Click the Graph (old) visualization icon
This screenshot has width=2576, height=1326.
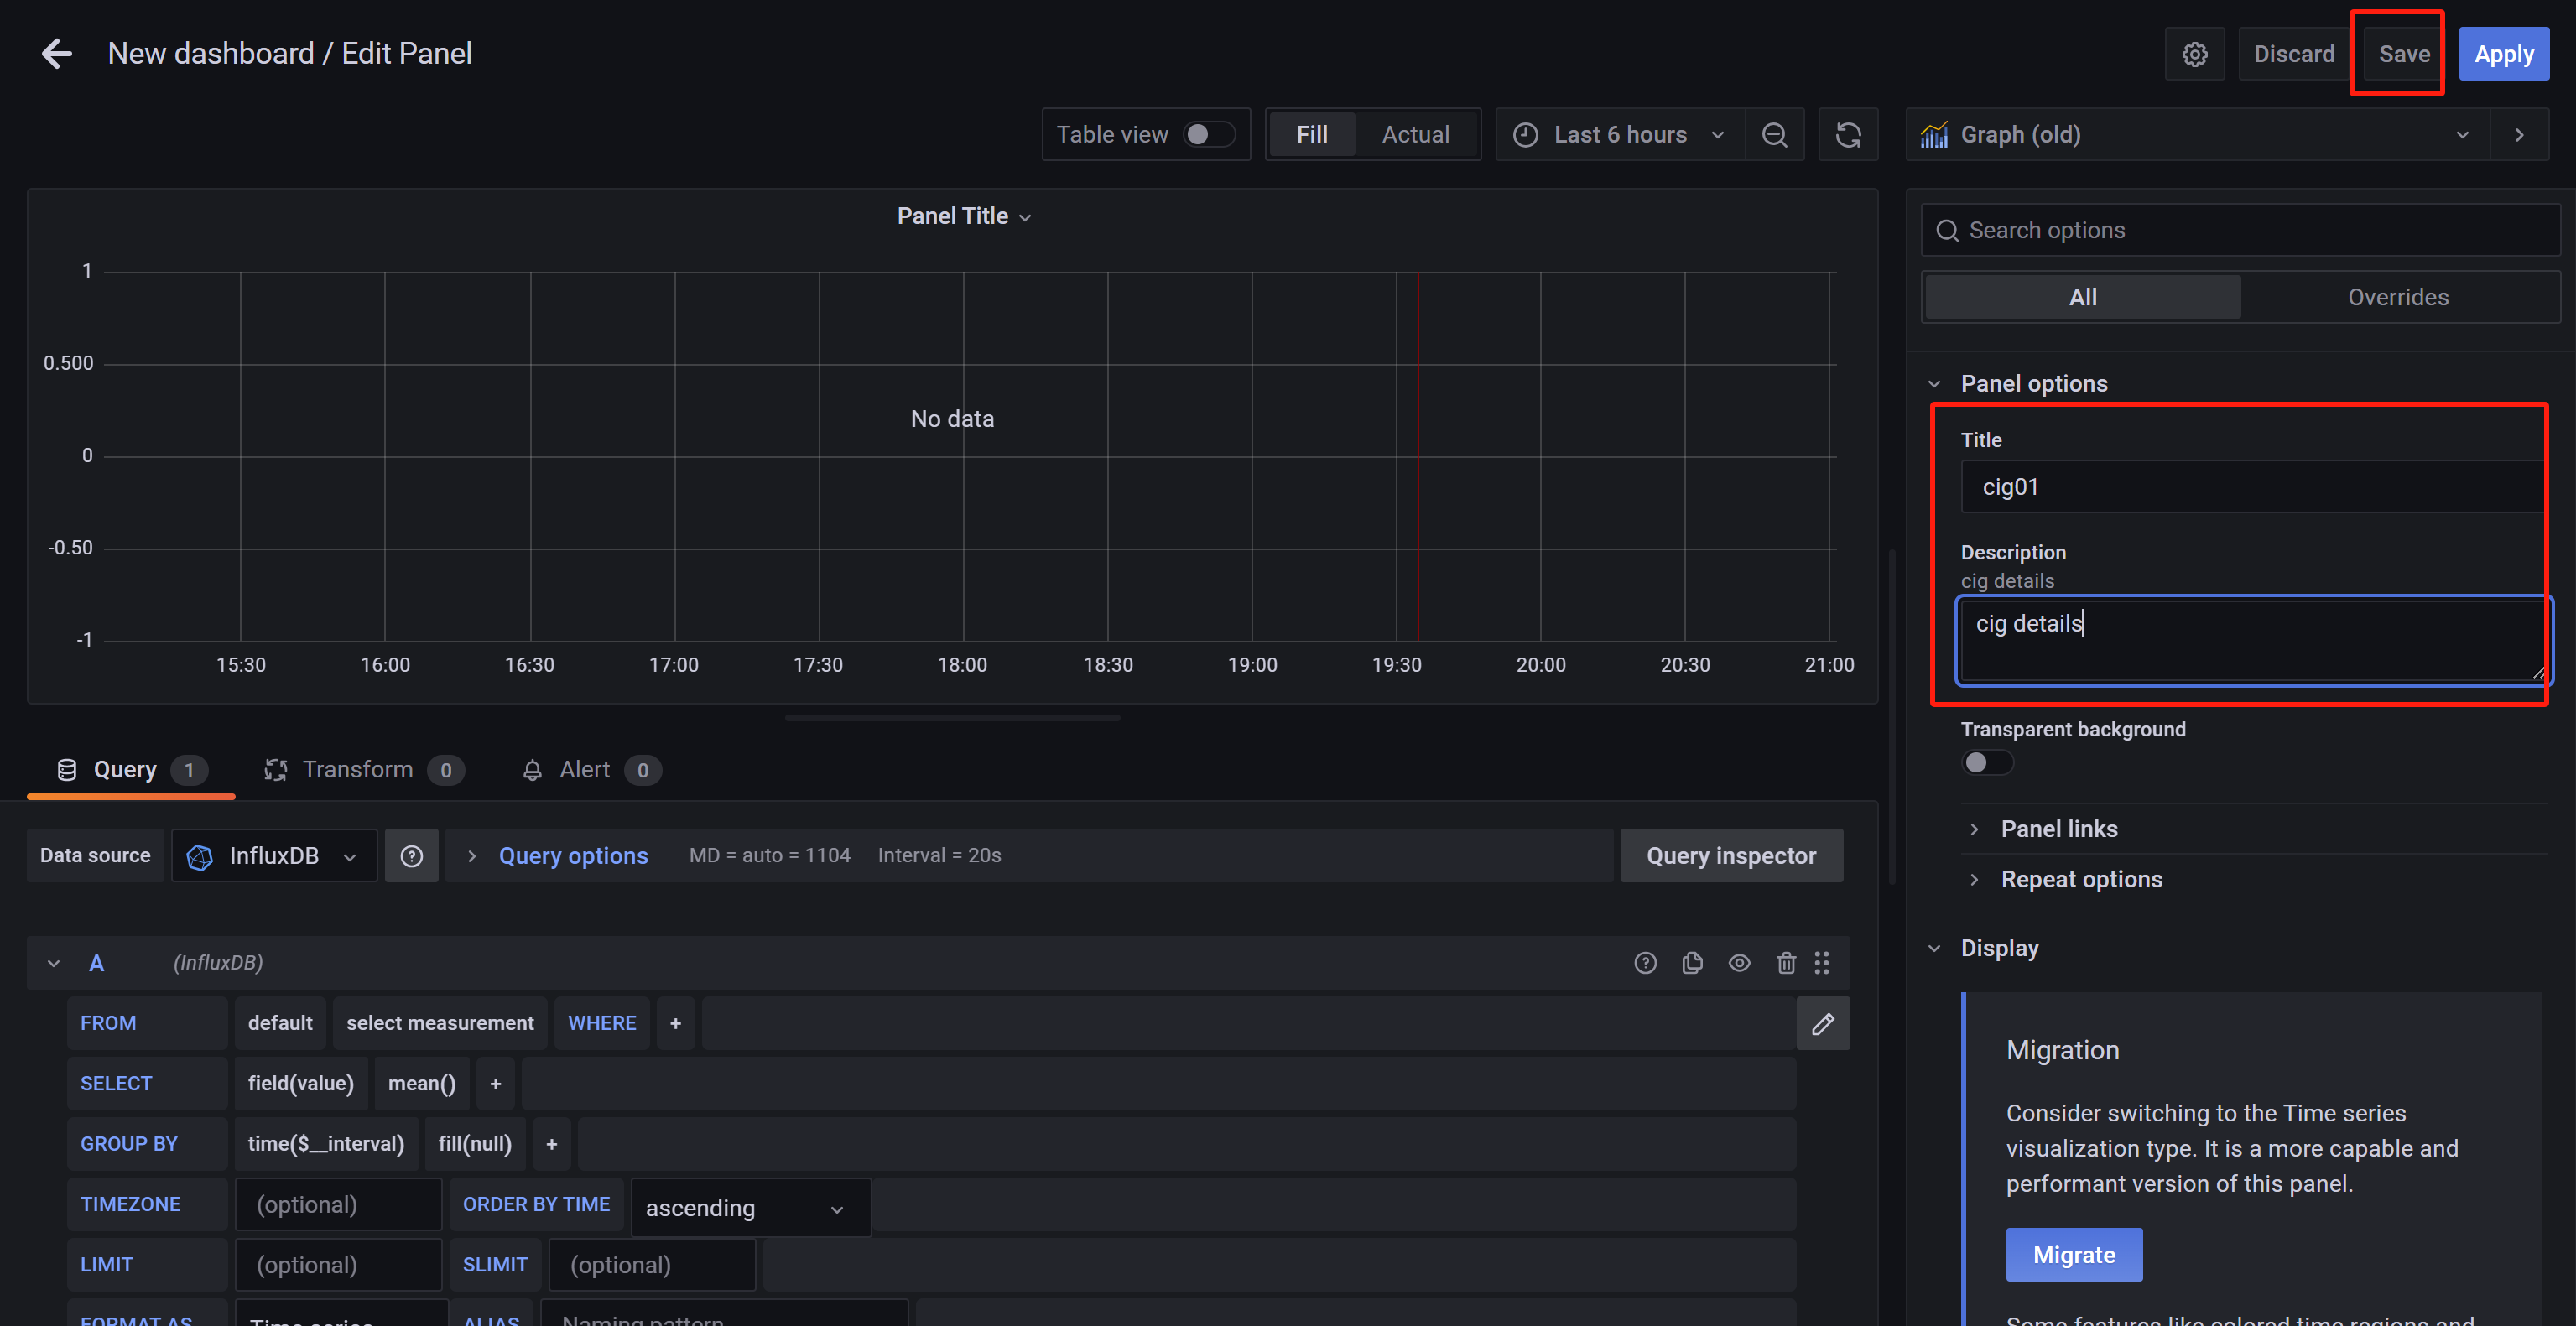pos(1934,134)
